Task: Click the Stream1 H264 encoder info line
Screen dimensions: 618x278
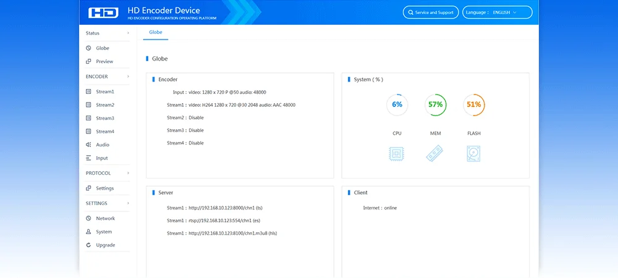Action: click(x=231, y=105)
